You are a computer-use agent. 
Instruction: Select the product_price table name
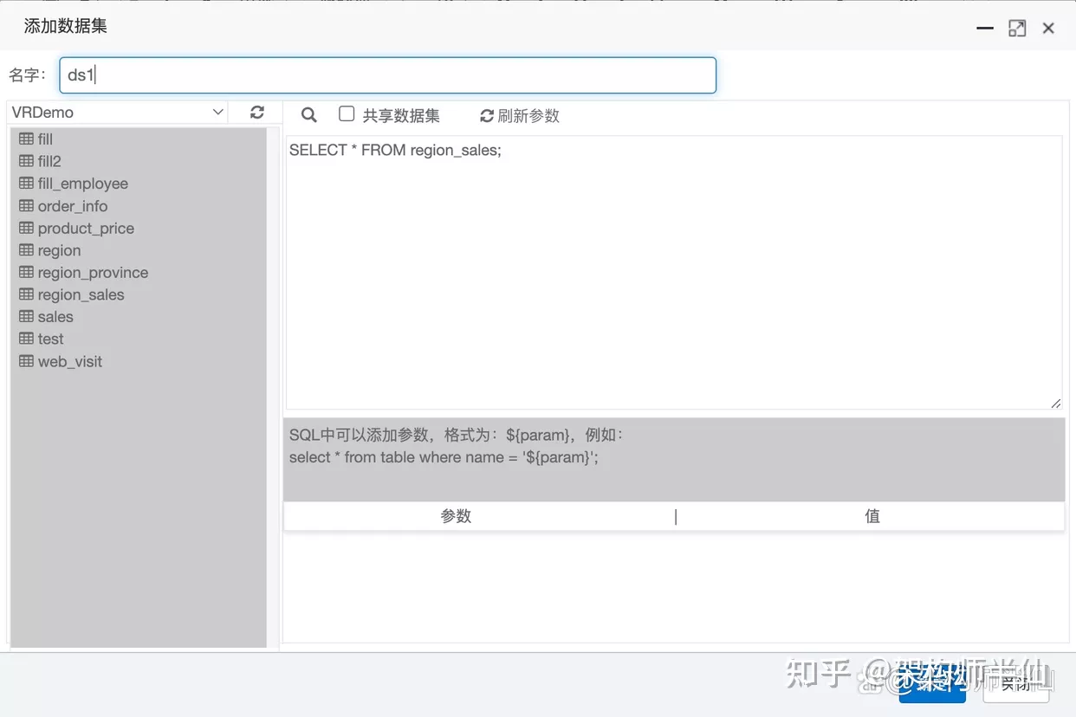[x=86, y=229]
